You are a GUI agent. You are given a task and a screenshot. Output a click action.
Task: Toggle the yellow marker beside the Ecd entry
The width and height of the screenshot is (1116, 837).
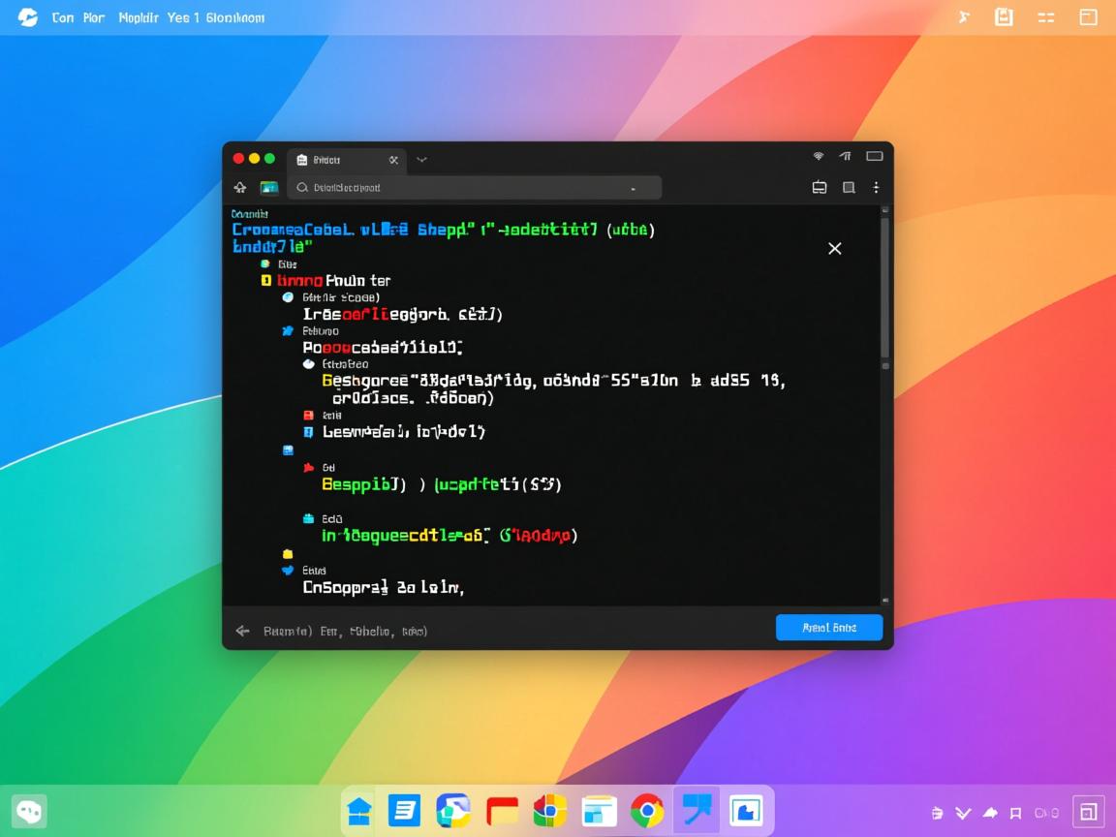pyautogui.click(x=288, y=553)
